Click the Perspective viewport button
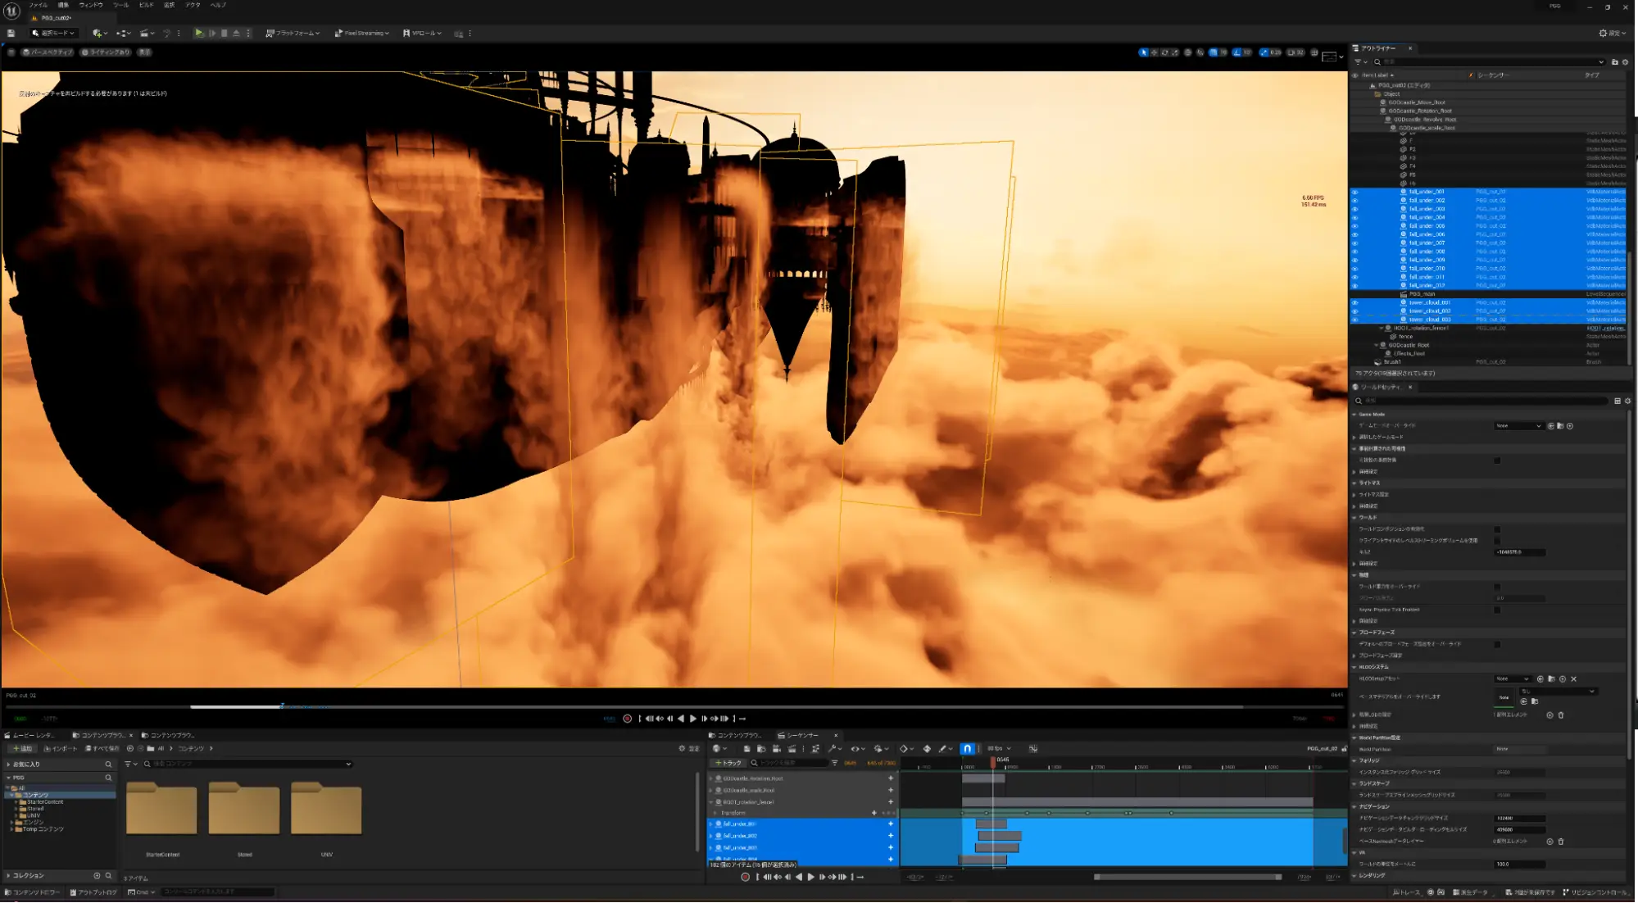Image resolution: width=1638 pixels, height=903 pixels. point(48,52)
